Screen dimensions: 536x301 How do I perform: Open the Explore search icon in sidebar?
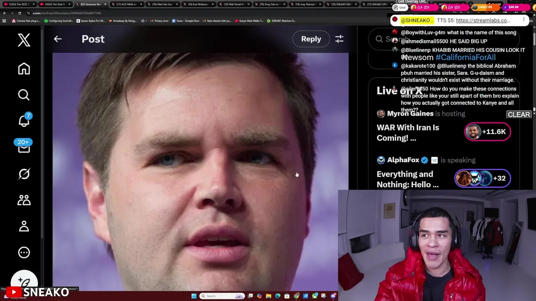point(24,95)
